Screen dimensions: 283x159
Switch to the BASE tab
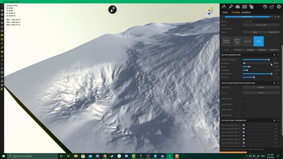[225, 12]
